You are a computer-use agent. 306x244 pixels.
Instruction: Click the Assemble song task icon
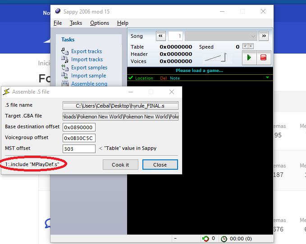[x=65, y=83]
